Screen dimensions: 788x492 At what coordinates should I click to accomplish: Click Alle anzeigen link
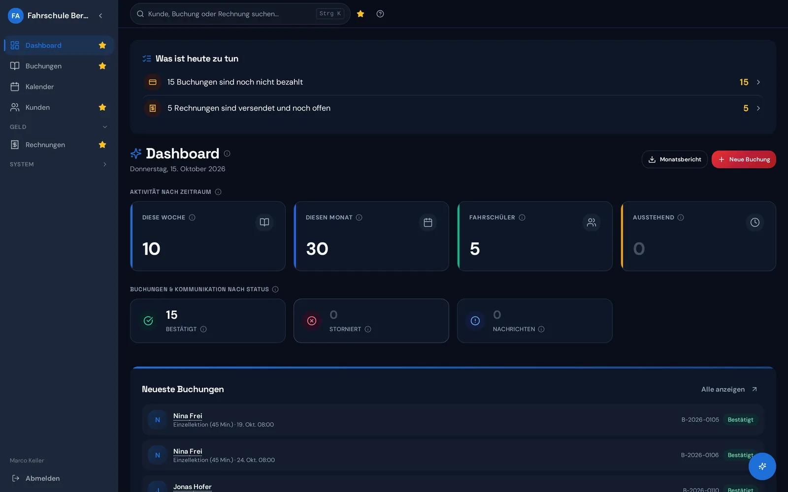pos(729,389)
